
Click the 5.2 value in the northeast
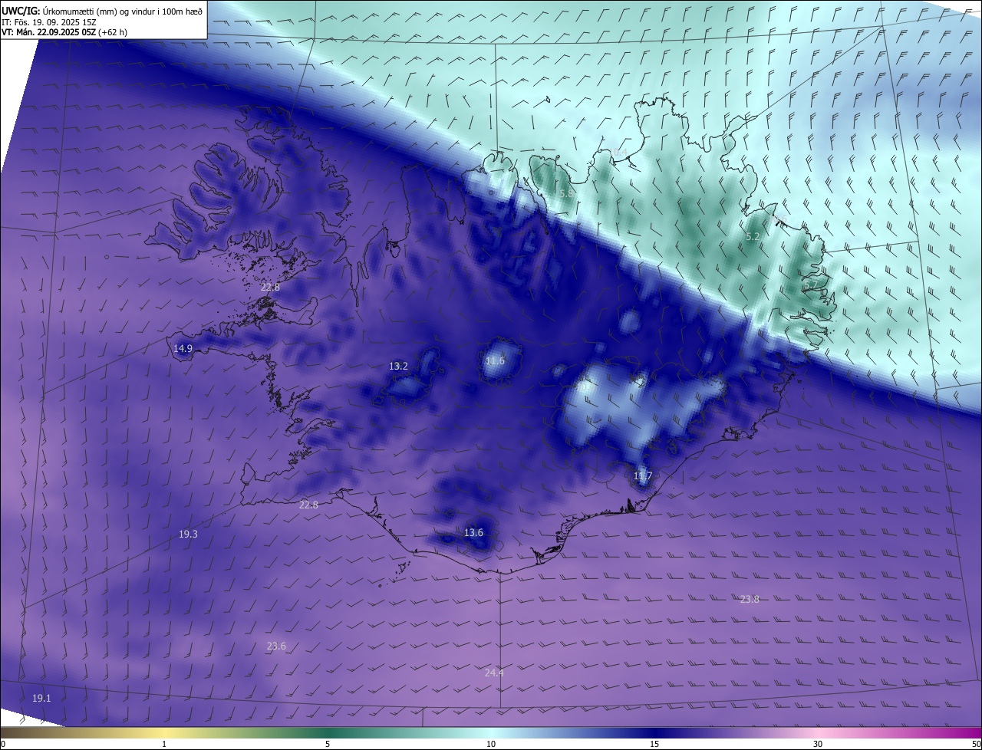click(753, 237)
